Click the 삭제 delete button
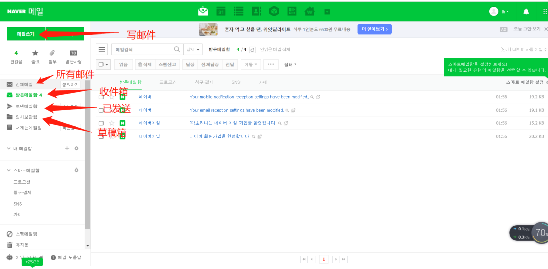The image size is (548, 269). 145,64
